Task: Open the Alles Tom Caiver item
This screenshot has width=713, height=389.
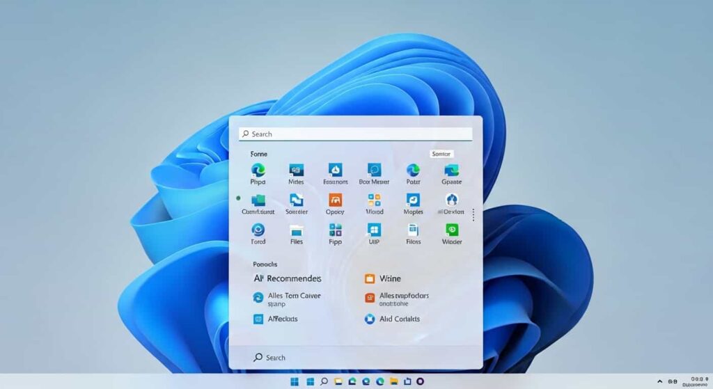Action: tap(286, 299)
